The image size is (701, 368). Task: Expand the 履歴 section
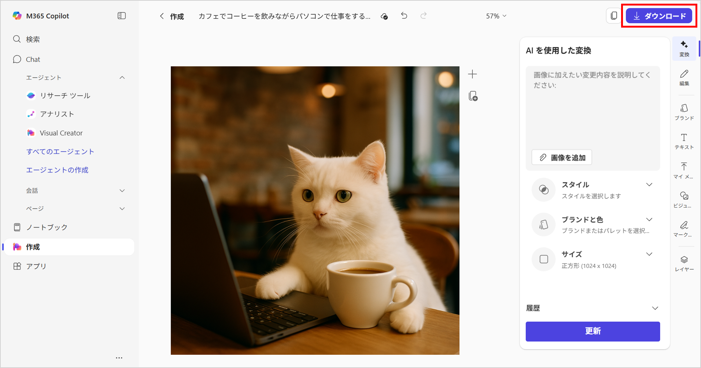pos(655,308)
